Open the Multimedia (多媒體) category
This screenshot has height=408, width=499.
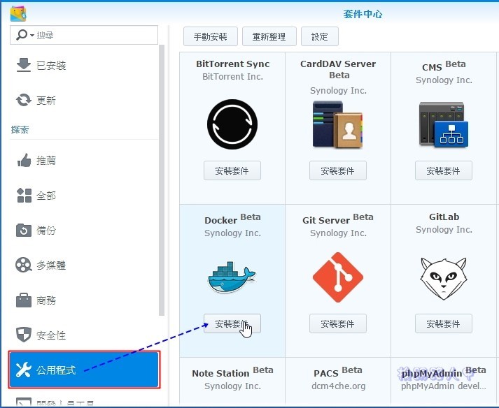[50, 265]
